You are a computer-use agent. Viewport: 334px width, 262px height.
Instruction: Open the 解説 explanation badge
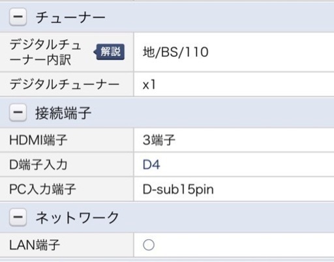(x=109, y=52)
